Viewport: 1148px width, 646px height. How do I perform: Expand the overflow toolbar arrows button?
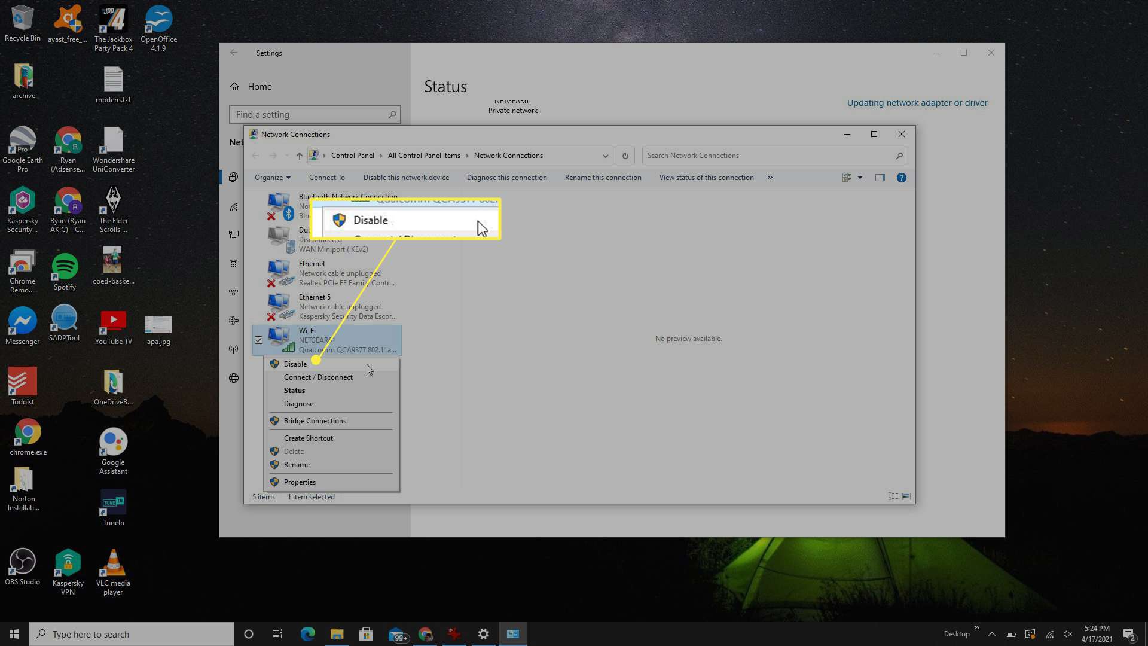tap(770, 176)
